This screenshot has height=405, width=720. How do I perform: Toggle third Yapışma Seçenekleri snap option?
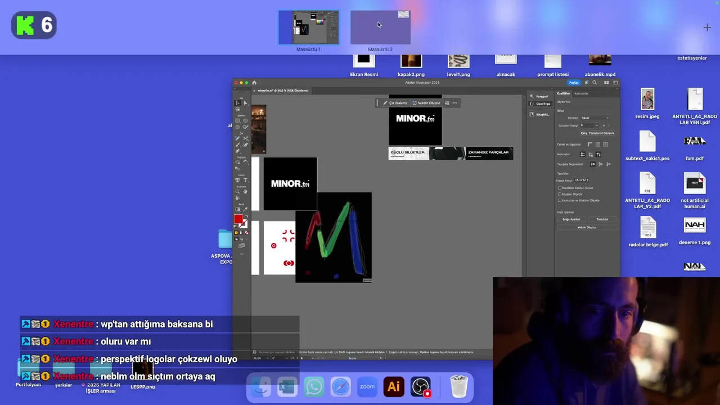pos(609,164)
